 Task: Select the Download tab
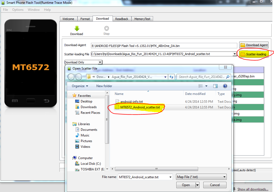pyautogui.click(x=103, y=19)
